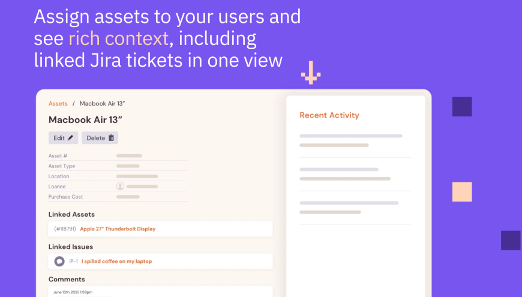
Task: Open Apple 27" Thunderbolt Display linked asset
Action: coord(118,229)
